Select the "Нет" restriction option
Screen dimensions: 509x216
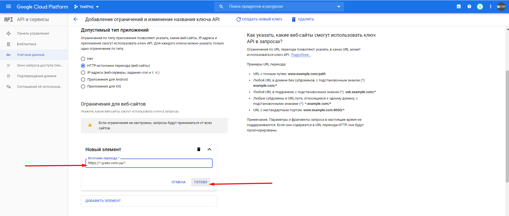click(x=83, y=59)
